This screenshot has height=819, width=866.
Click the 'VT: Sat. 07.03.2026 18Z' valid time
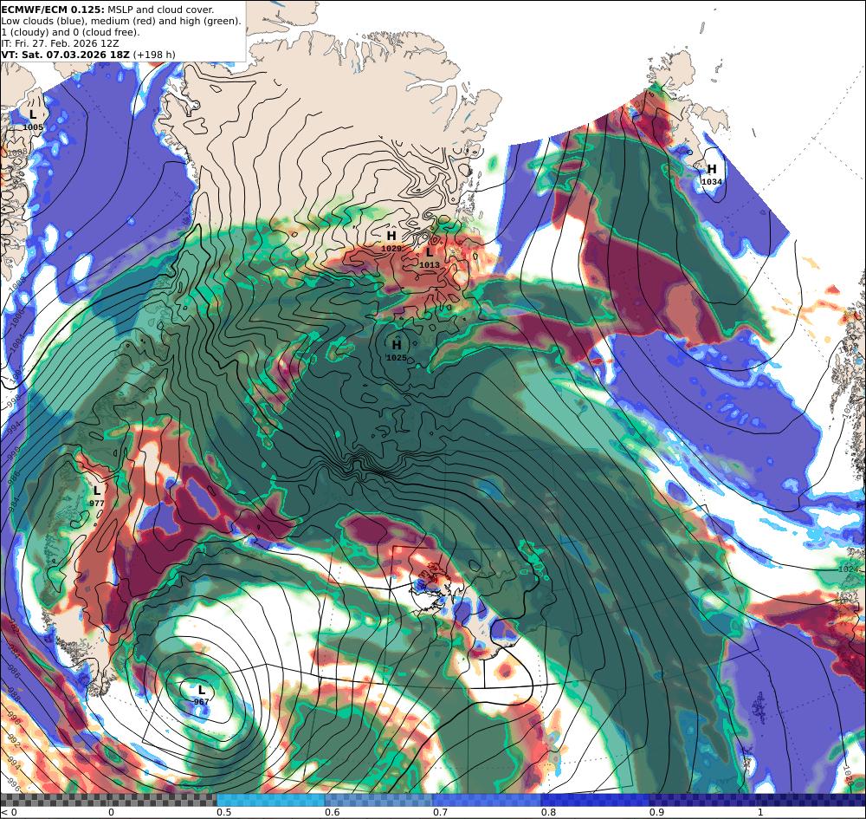click(x=66, y=55)
